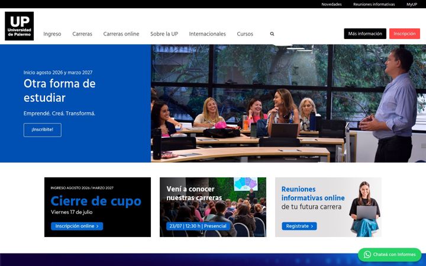Open the UP Universidad de Palermo logo
This screenshot has height=266, width=426.
(20, 26)
